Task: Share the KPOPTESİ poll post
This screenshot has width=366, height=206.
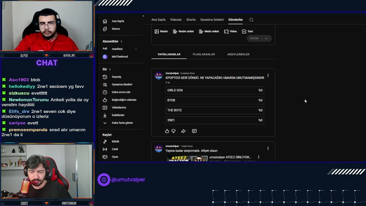Action: click(183, 131)
